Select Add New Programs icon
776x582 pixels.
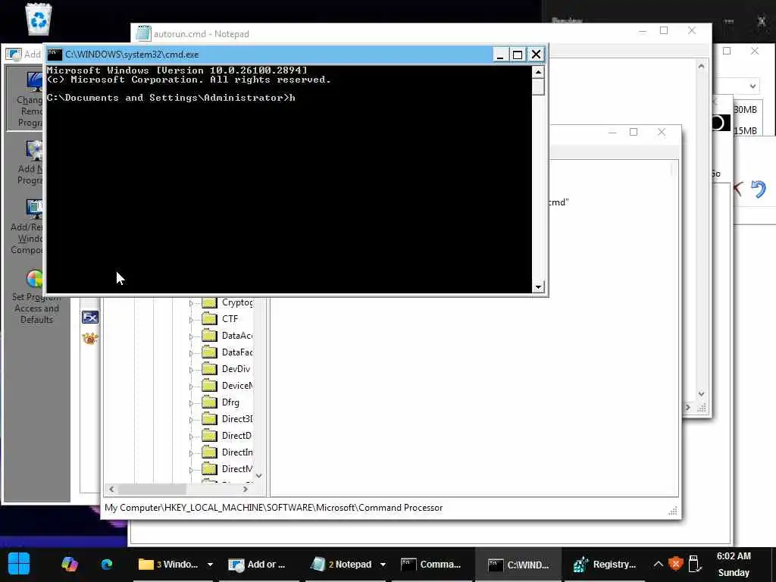coord(35,151)
